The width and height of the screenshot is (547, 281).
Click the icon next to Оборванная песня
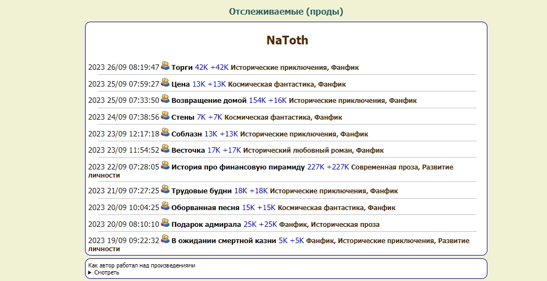click(x=165, y=206)
